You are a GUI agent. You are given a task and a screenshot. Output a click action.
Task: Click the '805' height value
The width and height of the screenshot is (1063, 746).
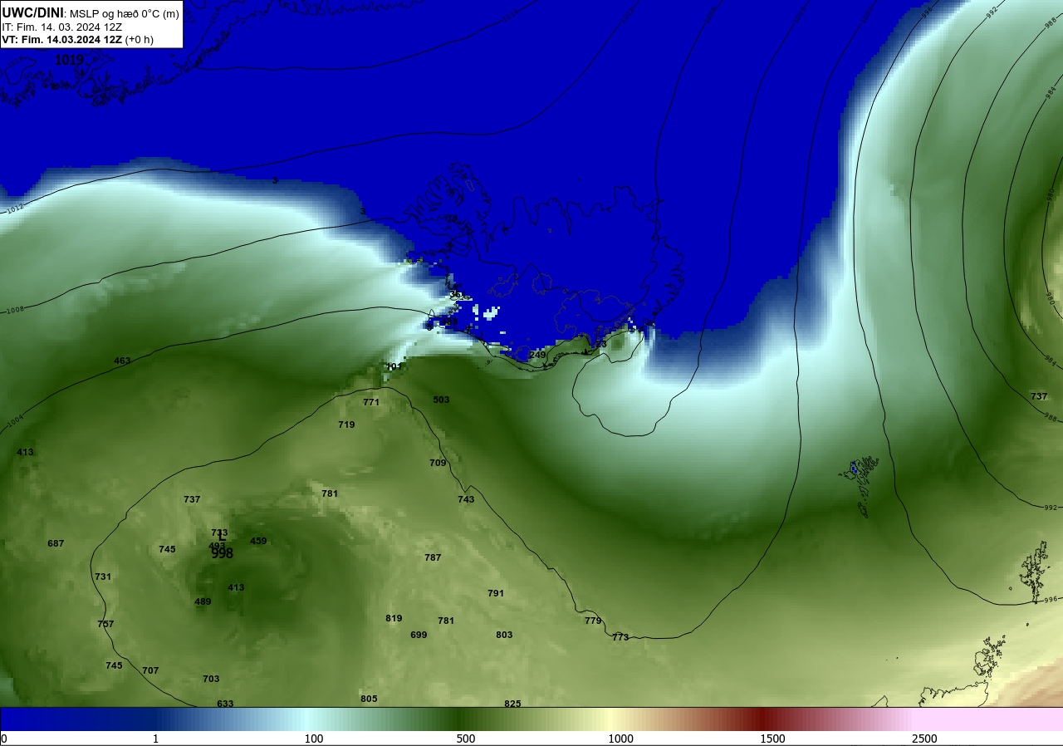369,699
